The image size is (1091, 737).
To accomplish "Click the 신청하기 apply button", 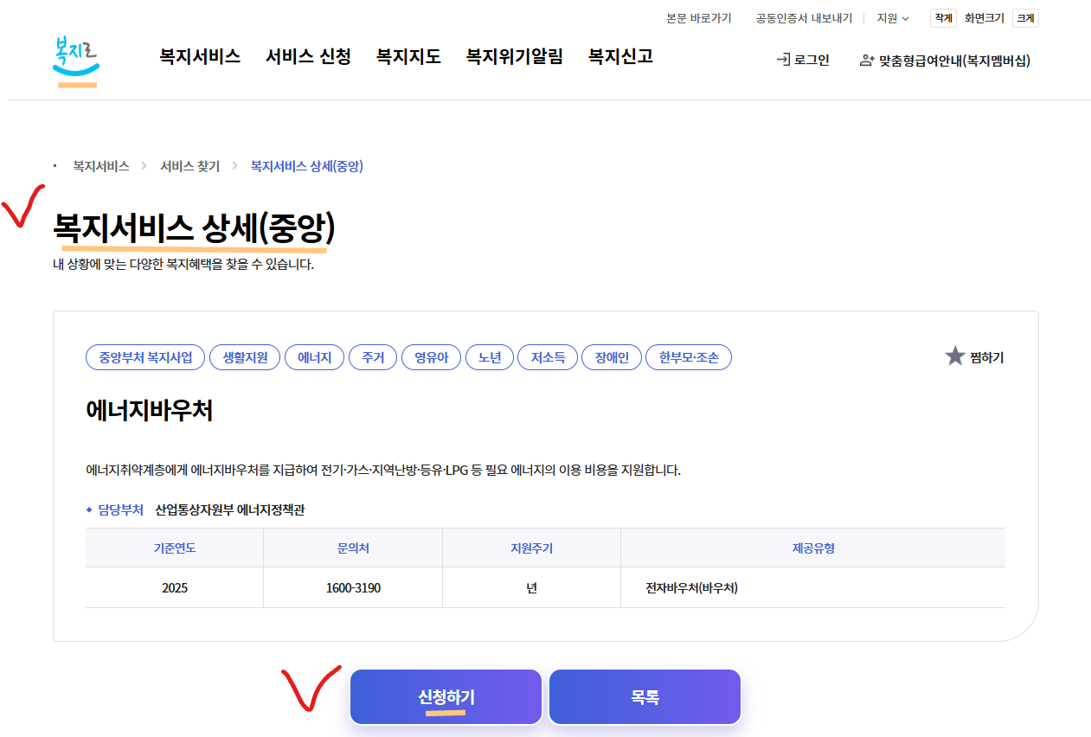I will [x=445, y=696].
